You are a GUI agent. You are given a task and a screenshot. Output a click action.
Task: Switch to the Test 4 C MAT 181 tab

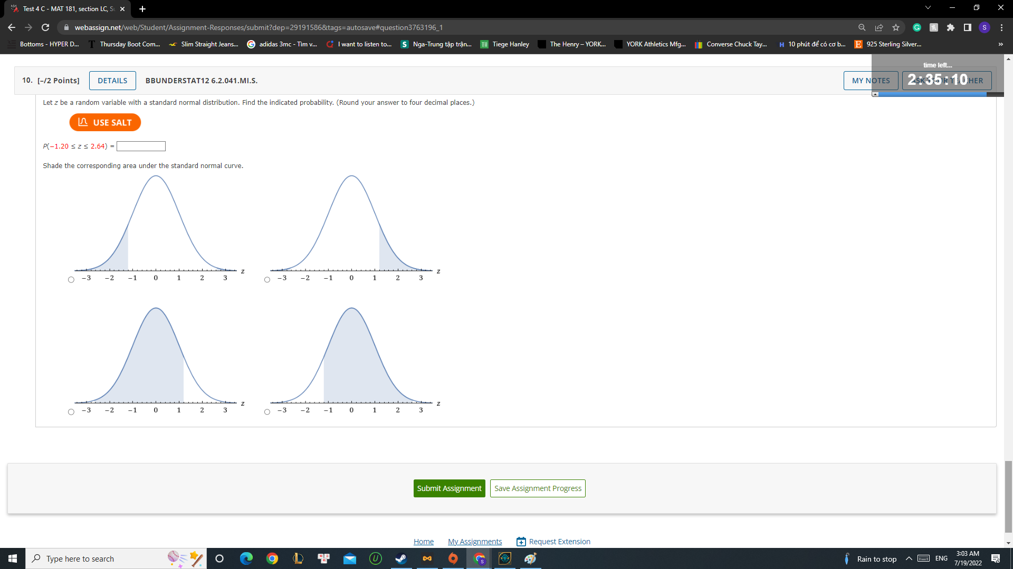(63, 9)
